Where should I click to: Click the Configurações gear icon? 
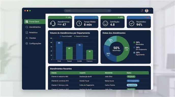tap(27, 43)
